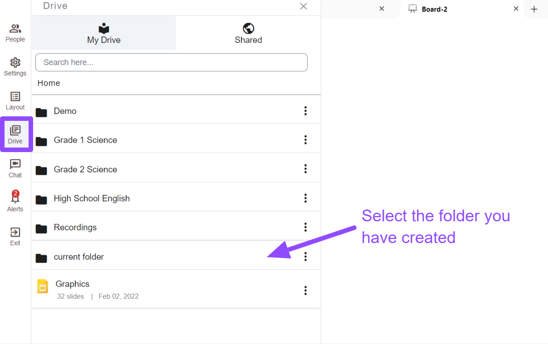
Task: Switch to the Shared tab
Action: [248, 33]
